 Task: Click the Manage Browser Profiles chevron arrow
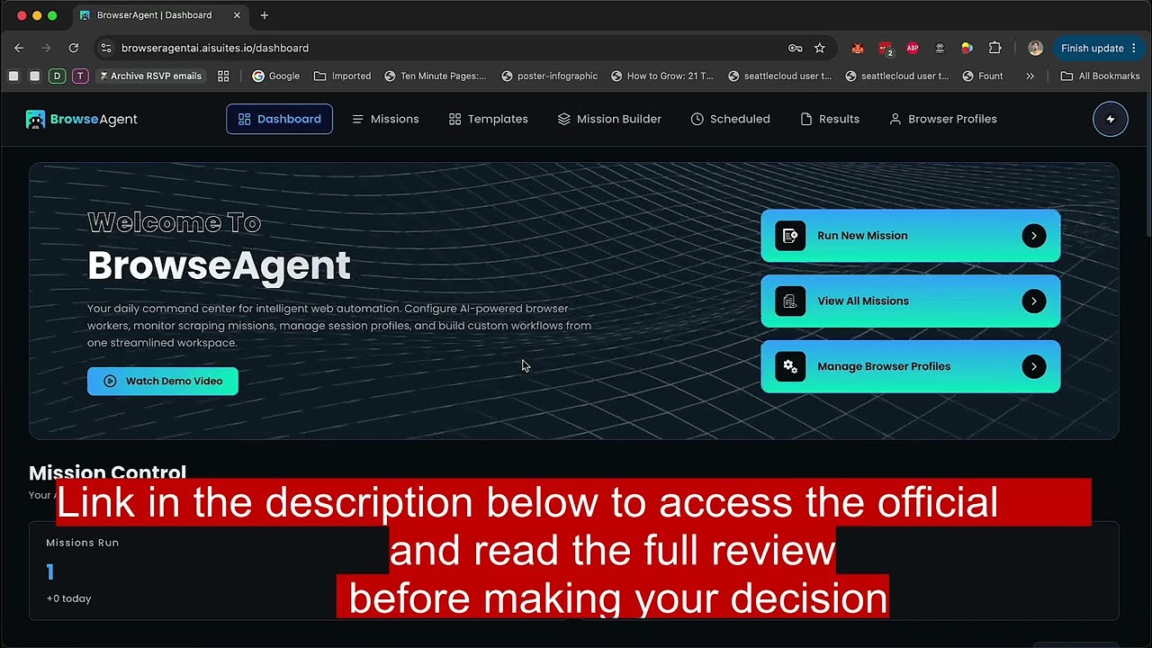[x=1034, y=366]
